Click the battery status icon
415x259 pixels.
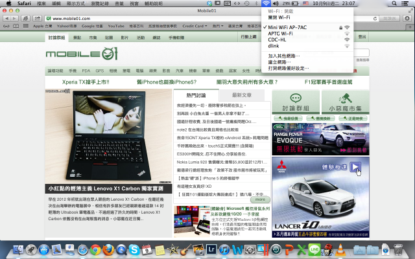coord(295,3)
